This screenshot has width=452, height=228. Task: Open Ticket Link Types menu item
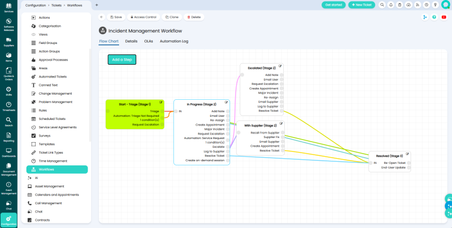point(51,153)
